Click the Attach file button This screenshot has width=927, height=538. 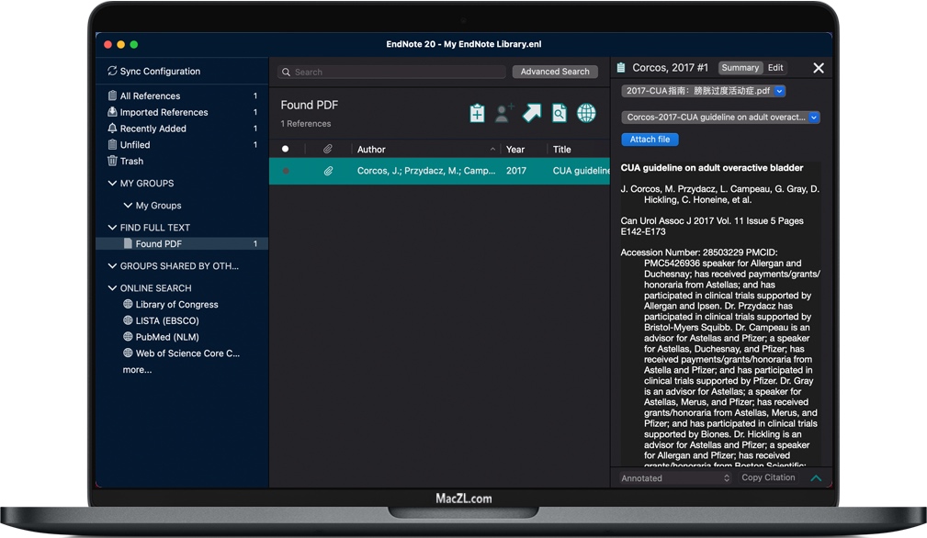[x=650, y=140]
